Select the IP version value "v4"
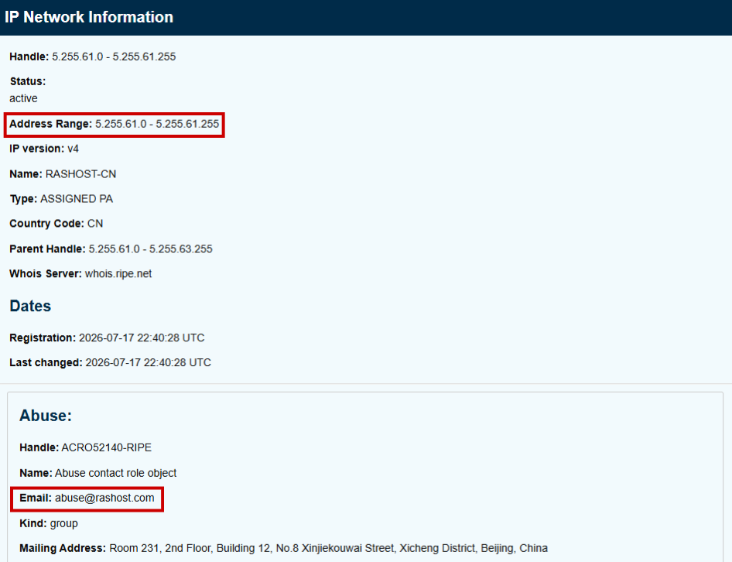 [74, 149]
